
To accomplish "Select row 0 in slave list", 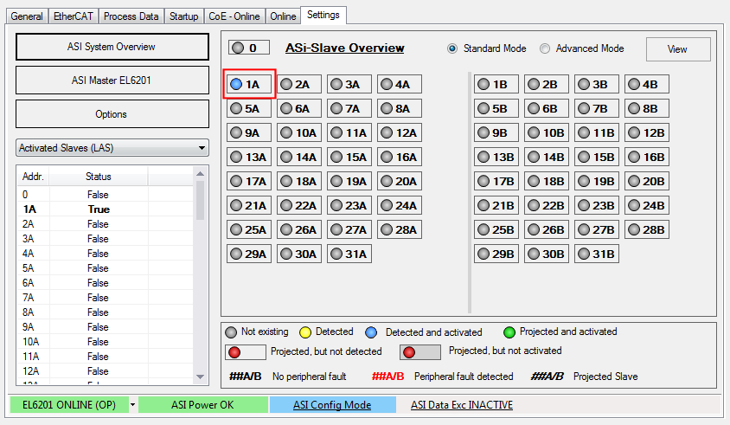I will [106, 195].
